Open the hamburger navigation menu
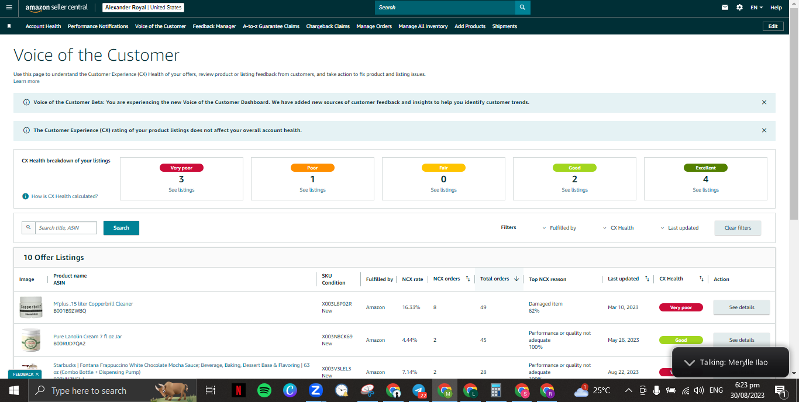The width and height of the screenshot is (799, 402). pos(8,8)
